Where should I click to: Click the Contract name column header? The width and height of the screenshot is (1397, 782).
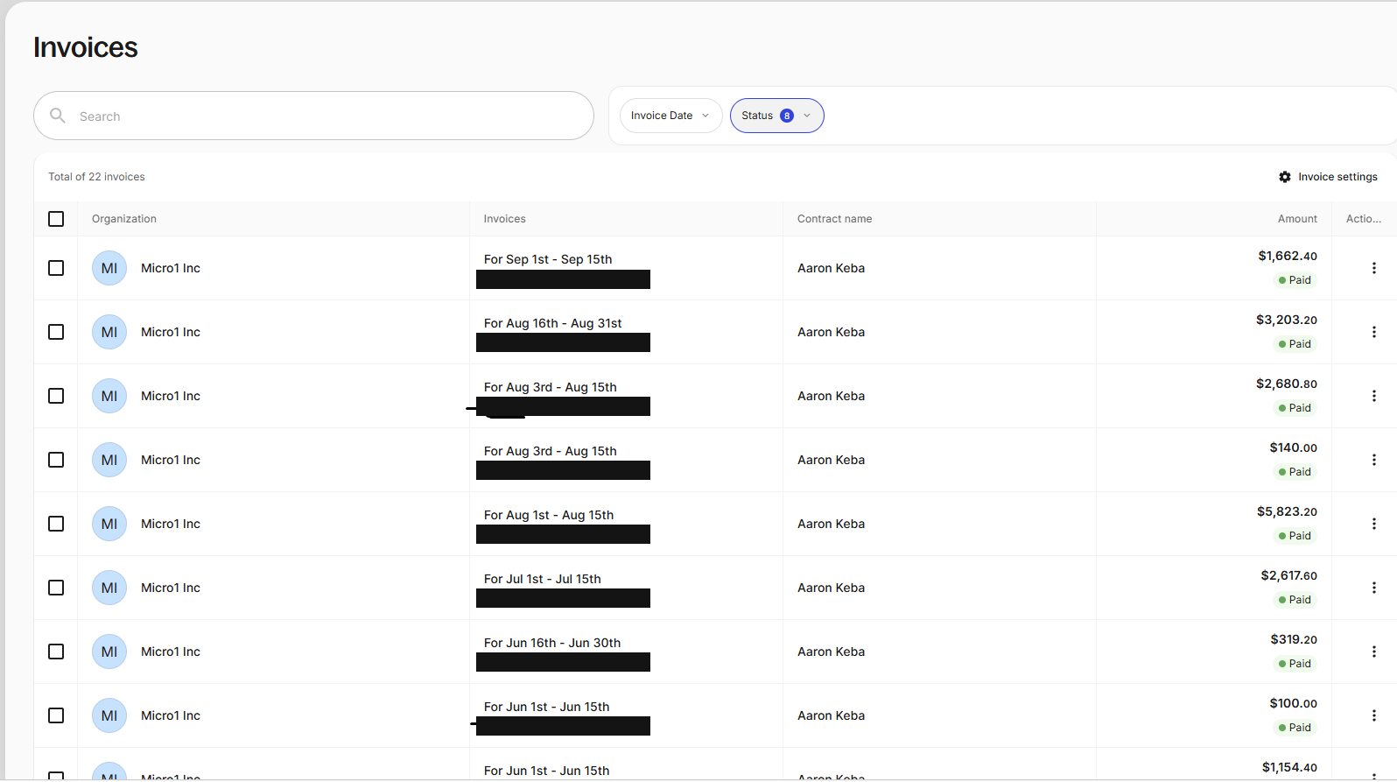click(834, 219)
